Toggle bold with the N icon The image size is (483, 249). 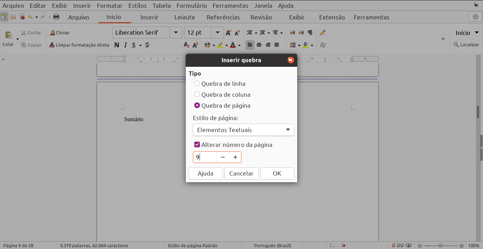[116, 45]
